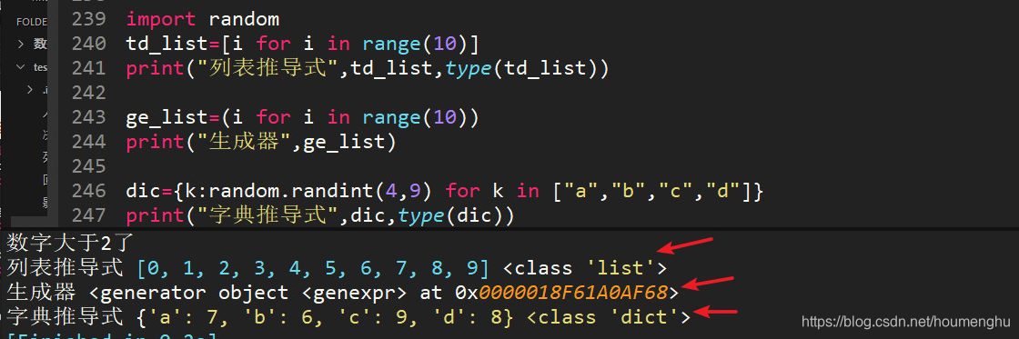
Task: Click 'type' call on line 241
Action: [469, 69]
